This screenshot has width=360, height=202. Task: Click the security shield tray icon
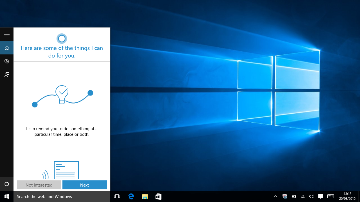[x=285, y=196]
